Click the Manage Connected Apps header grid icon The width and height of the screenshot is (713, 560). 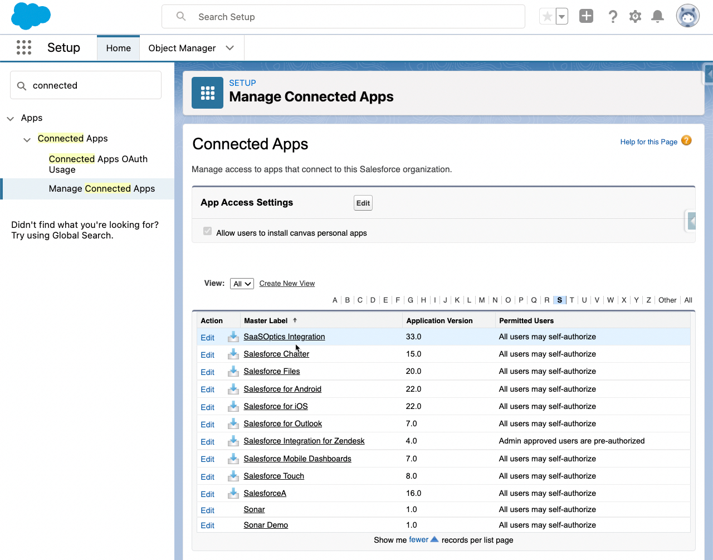[207, 92]
